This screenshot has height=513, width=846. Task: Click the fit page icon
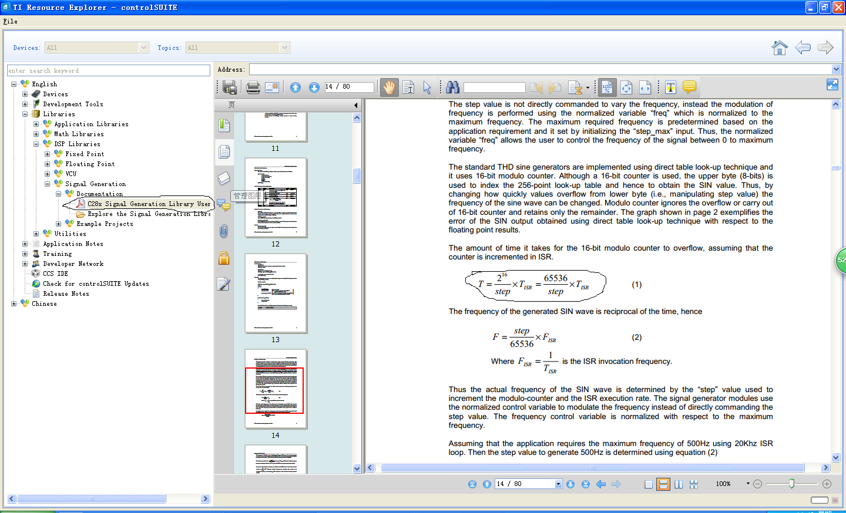coord(626,87)
